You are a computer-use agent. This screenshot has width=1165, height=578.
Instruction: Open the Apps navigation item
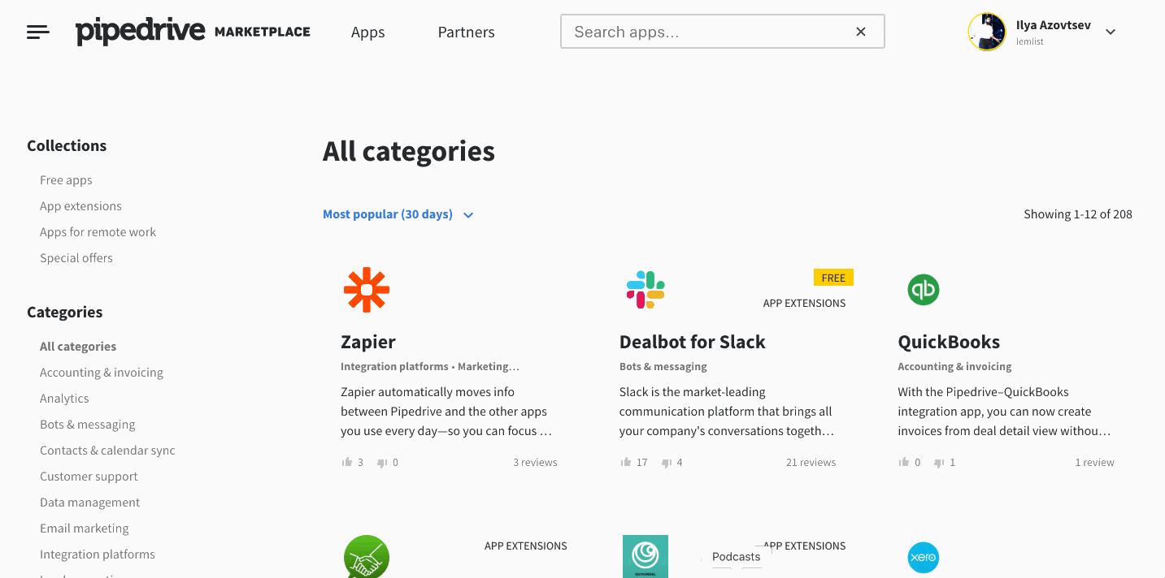(x=367, y=32)
